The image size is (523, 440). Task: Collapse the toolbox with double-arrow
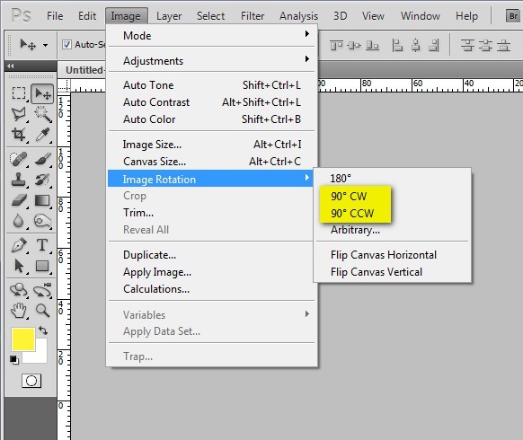pyautogui.click(x=11, y=66)
